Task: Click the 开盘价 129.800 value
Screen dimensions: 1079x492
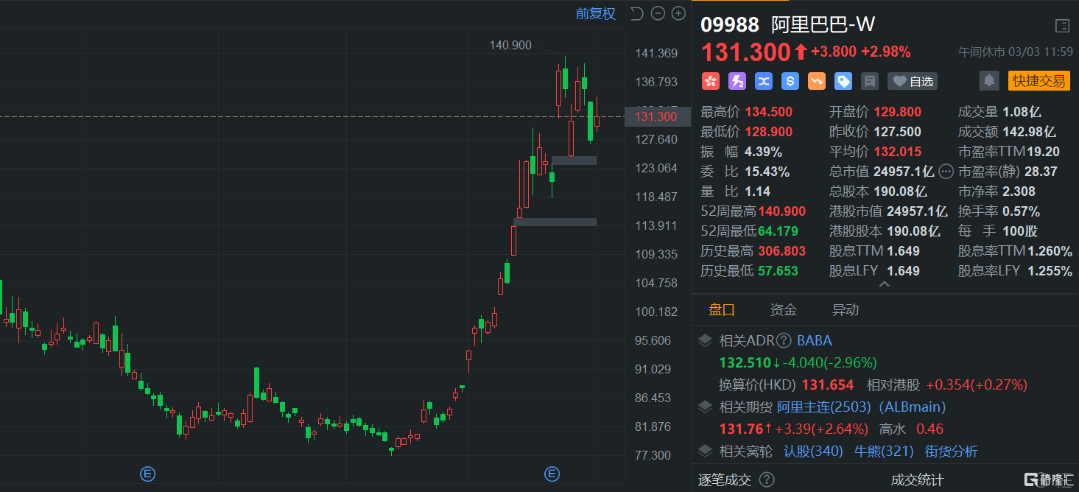Action: tap(897, 112)
